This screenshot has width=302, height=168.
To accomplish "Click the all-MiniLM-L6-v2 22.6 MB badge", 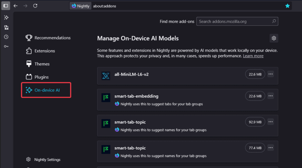I will (255, 74).
